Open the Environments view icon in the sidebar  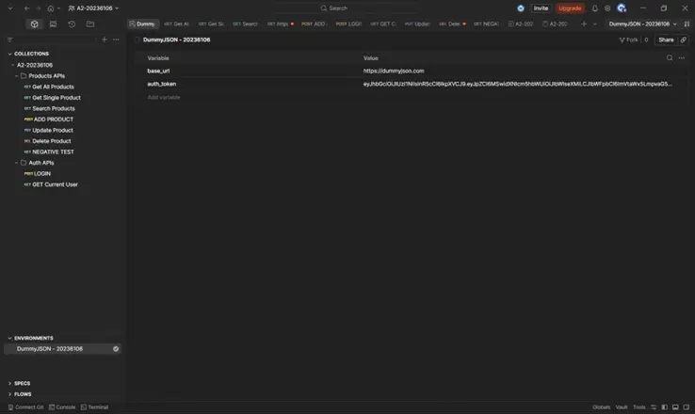click(53, 24)
